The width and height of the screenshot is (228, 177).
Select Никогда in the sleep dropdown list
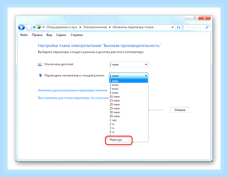(x=115, y=140)
